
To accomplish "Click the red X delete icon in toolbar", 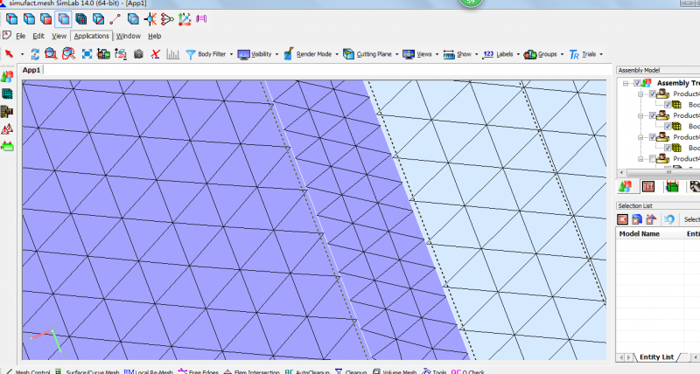I will pos(155,54).
